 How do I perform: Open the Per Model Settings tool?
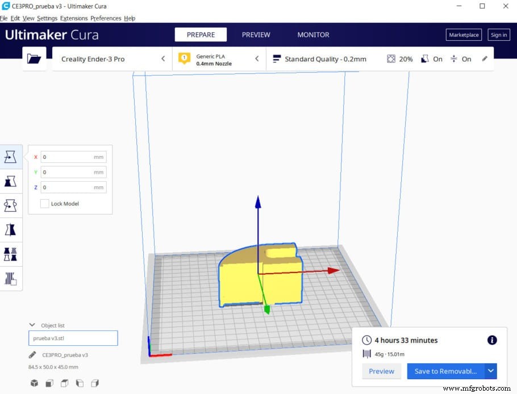click(x=11, y=254)
